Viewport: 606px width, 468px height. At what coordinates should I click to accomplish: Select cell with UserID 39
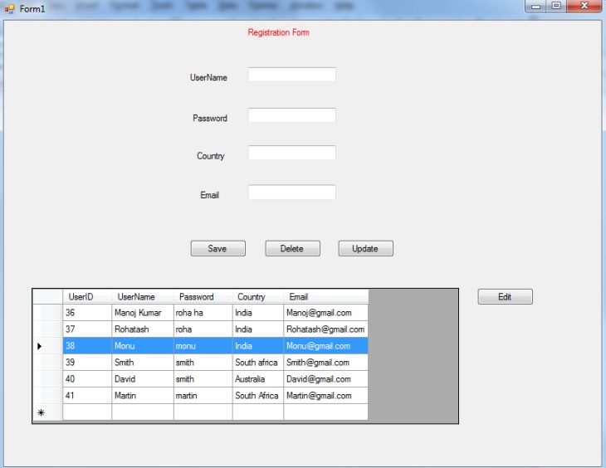(87, 363)
